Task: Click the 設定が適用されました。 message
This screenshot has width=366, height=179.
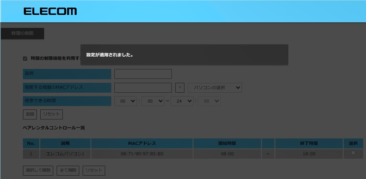Action: [x=110, y=55]
